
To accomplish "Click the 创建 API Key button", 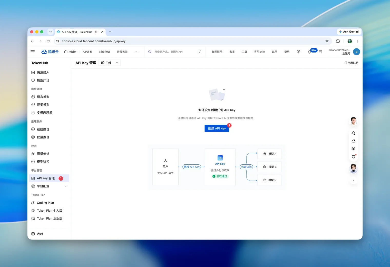I will 217,128.
